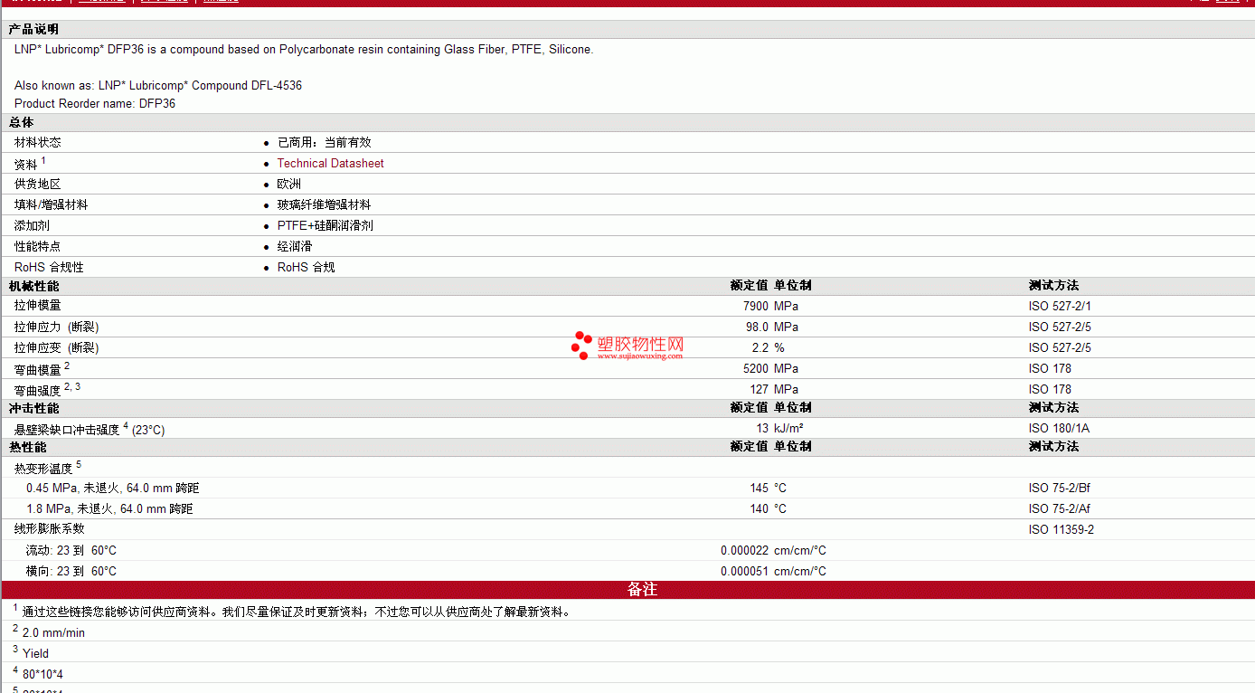Select the 线形膨胀系数 property label
The height and width of the screenshot is (693, 1255).
point(50,529)
